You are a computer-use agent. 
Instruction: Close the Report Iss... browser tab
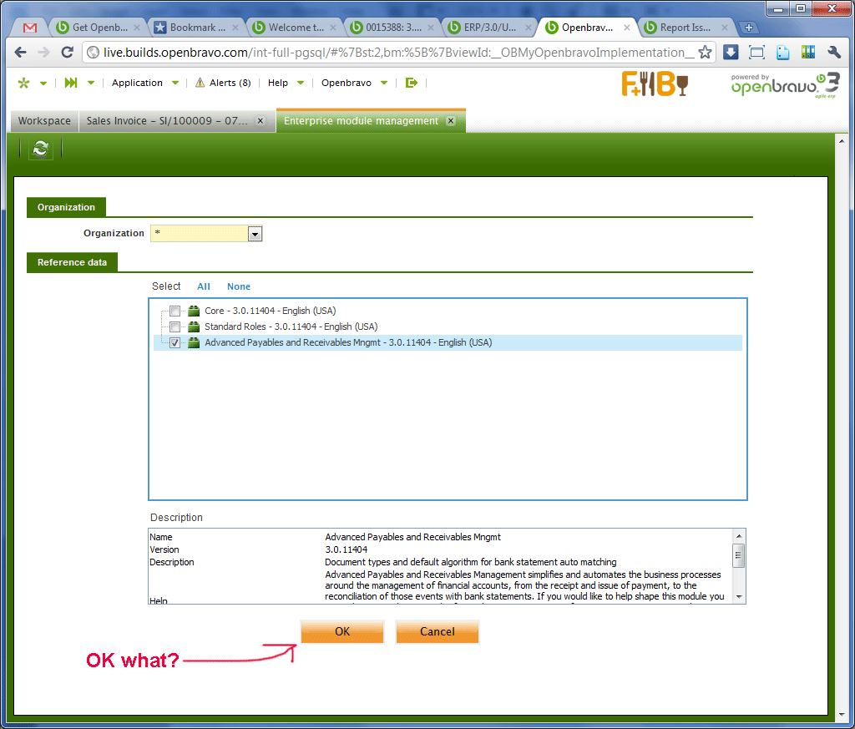point(725,28)
